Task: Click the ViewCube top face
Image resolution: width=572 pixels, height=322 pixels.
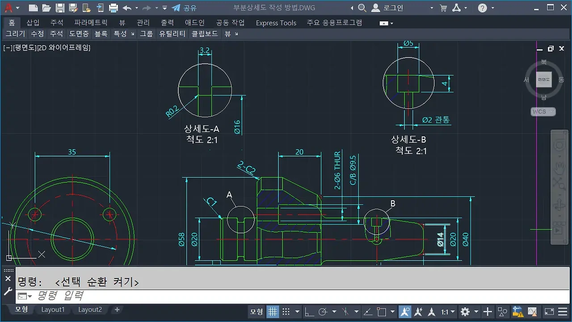Action: click(544, 79)
